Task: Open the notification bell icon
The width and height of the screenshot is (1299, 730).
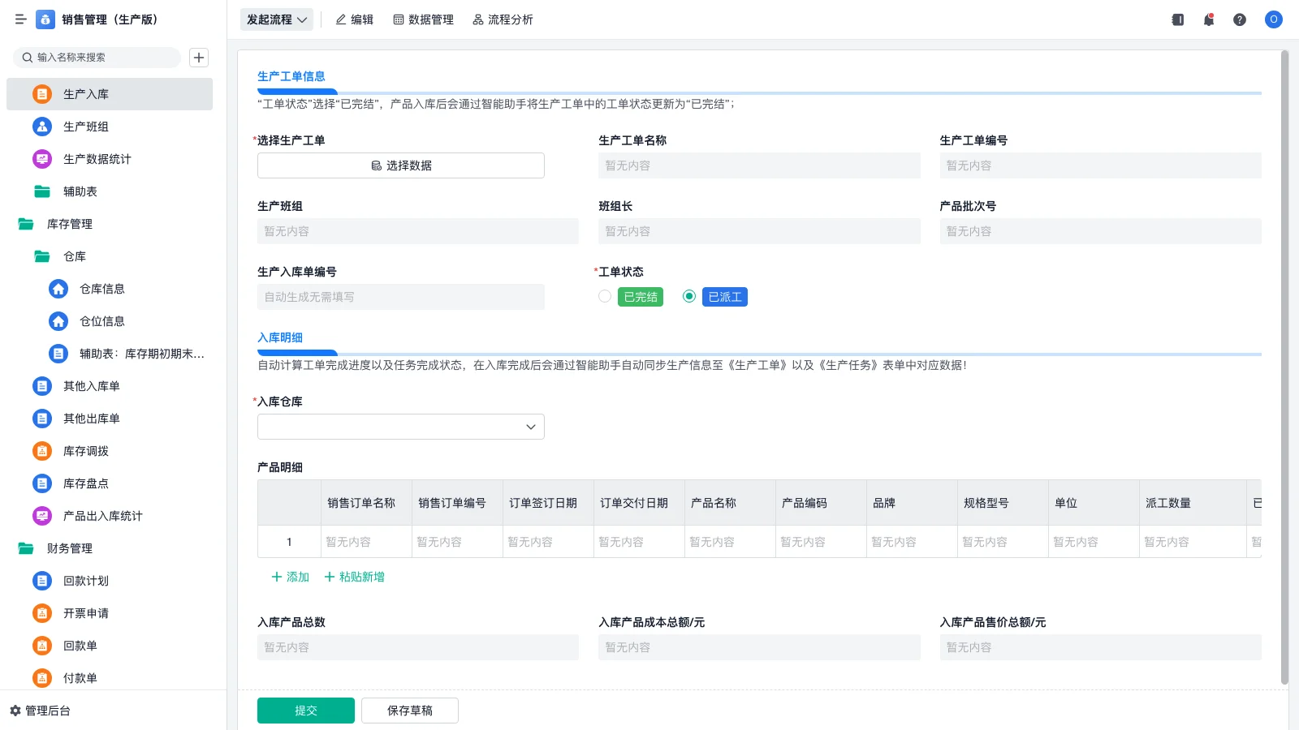Action: (x=1208, y=19)
